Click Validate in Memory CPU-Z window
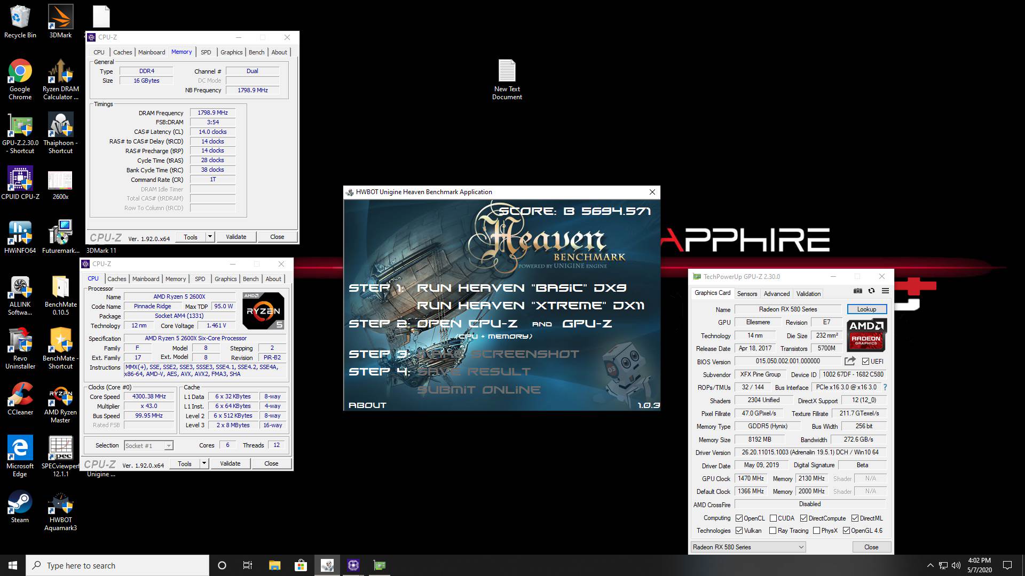The width and height of the screenshot is (1025, 576). [236, 237]
